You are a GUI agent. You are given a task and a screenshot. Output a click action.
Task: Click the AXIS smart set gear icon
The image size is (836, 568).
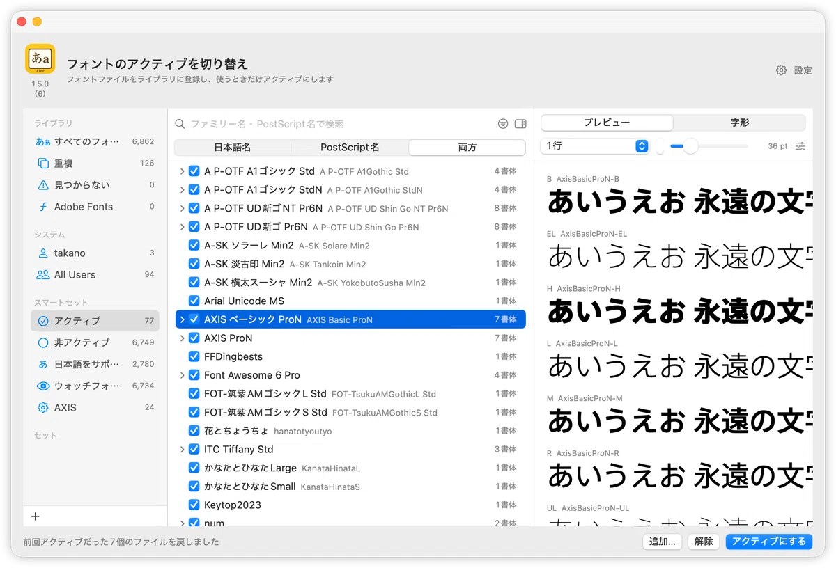(x=43, y=407)
